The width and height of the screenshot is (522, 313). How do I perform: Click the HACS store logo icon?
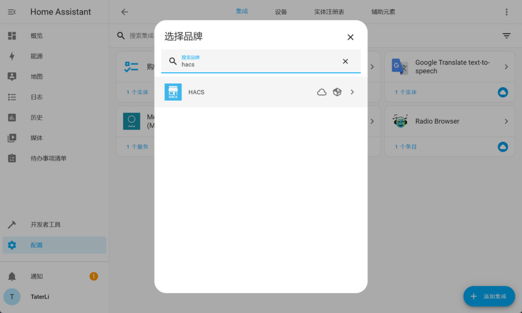click(x=173, y=92)
